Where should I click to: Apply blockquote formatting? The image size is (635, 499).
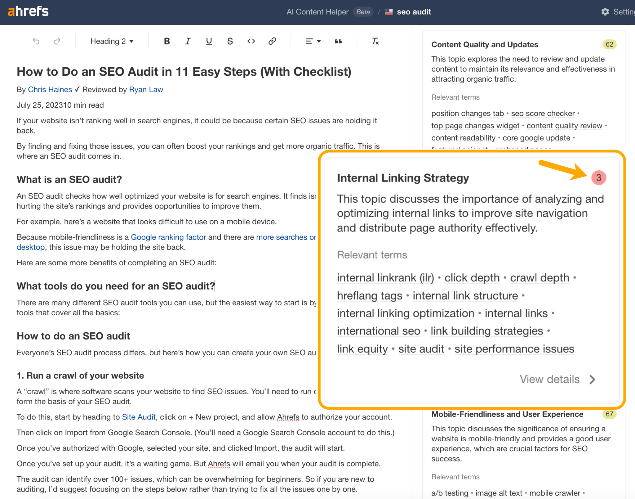(x=338, y=41)
